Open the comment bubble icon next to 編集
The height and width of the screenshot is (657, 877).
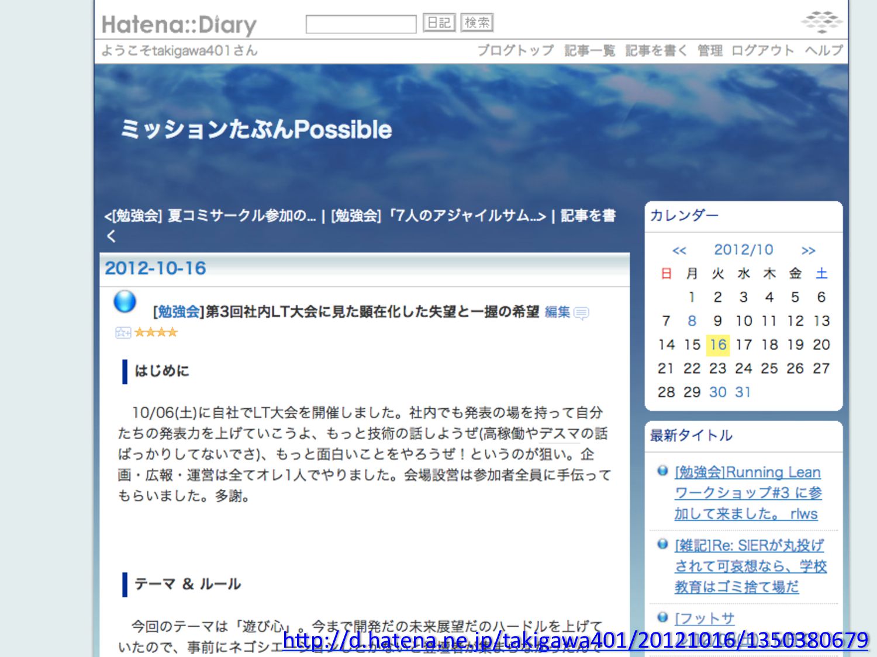click(x=582, y=313)
